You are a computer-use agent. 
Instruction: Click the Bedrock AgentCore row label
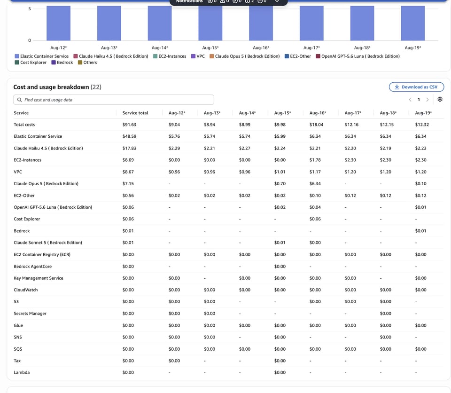pos(33,267)
